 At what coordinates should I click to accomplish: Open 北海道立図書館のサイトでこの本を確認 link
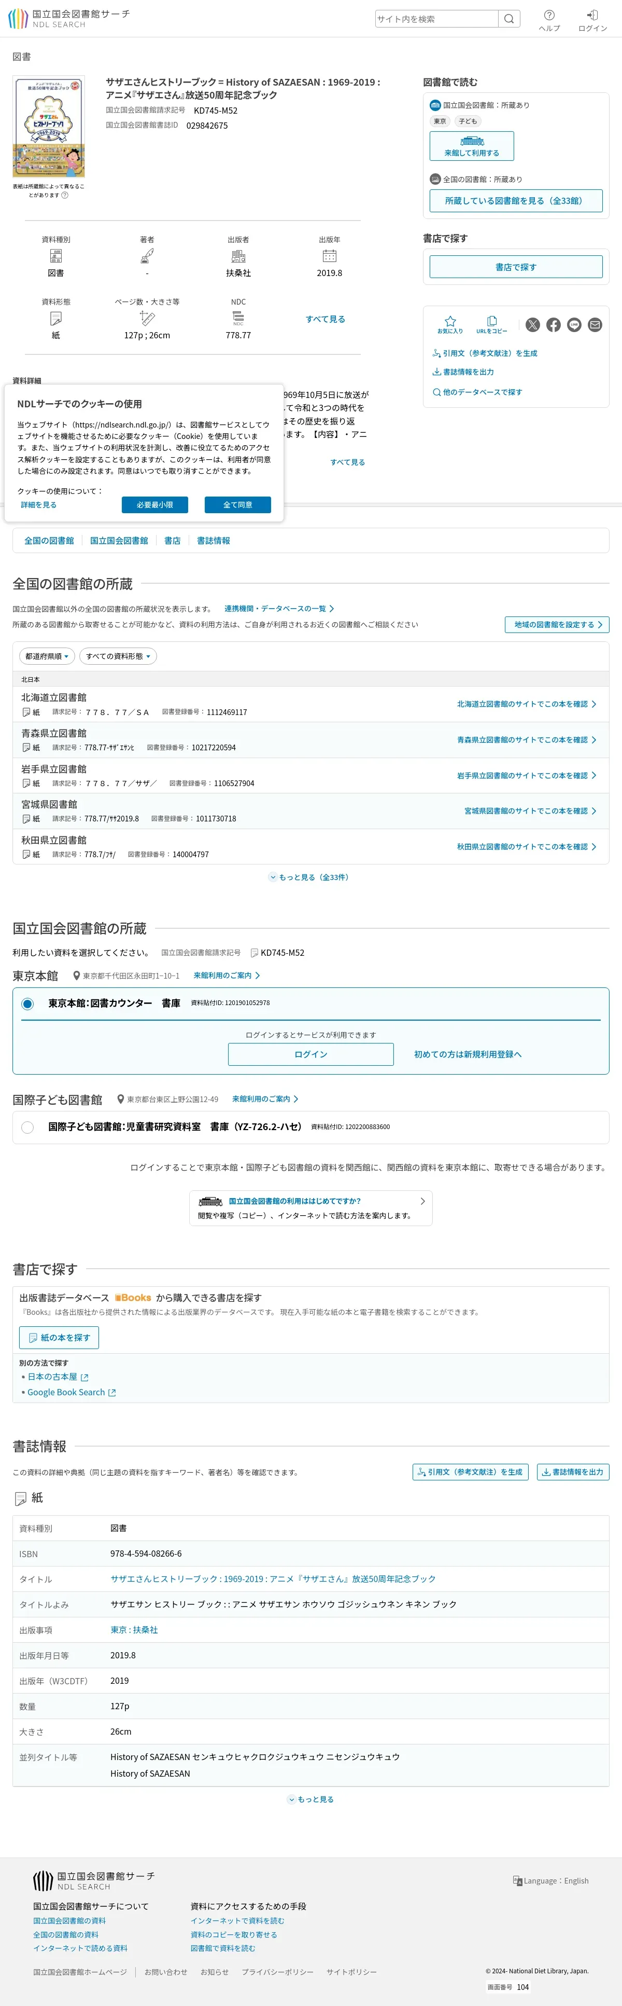[527, 705]
